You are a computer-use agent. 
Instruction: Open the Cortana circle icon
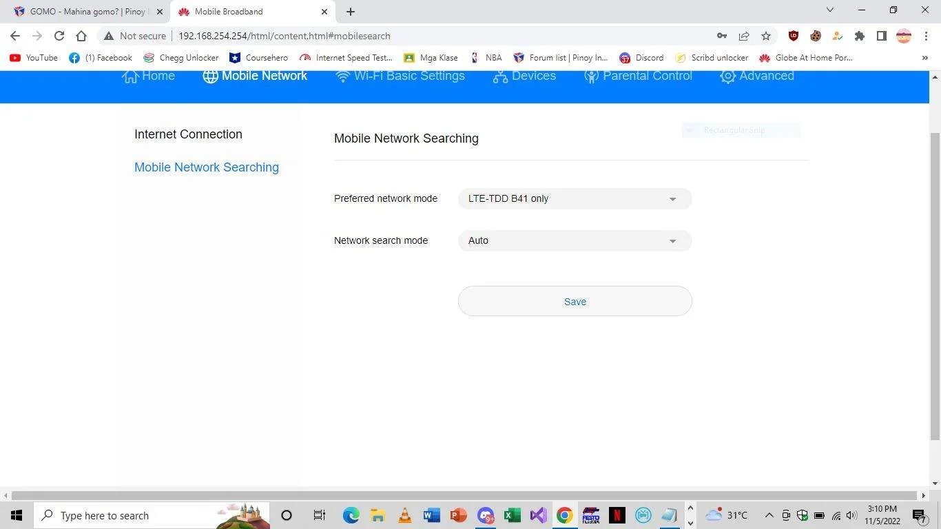pyautogui.click(x=287, y=515)
